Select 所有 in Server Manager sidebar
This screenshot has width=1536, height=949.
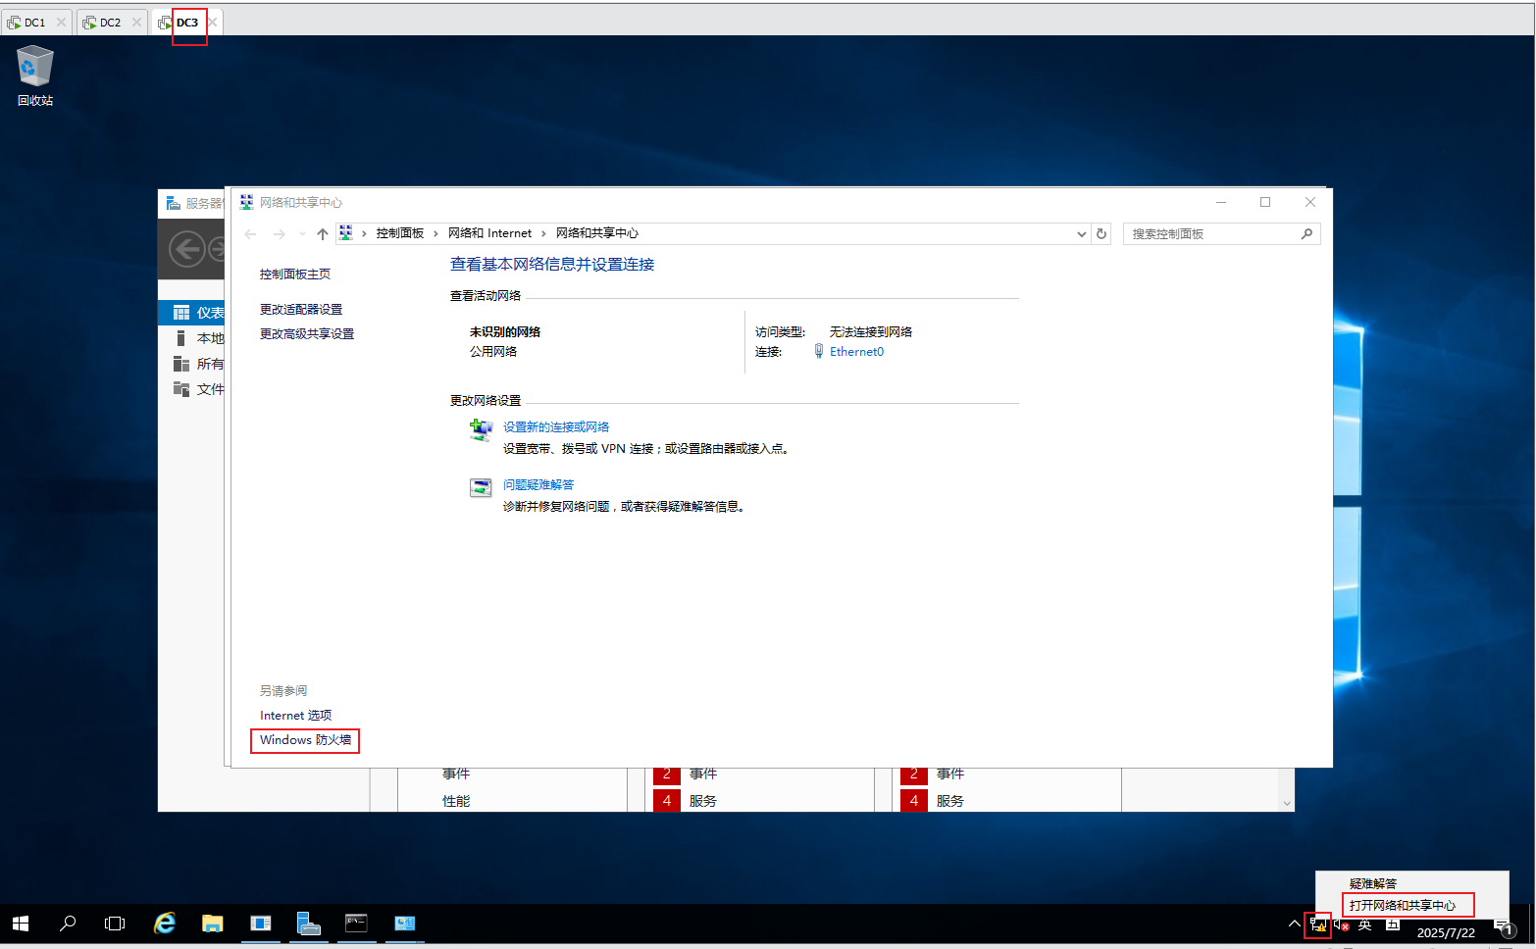coord(192,364)
